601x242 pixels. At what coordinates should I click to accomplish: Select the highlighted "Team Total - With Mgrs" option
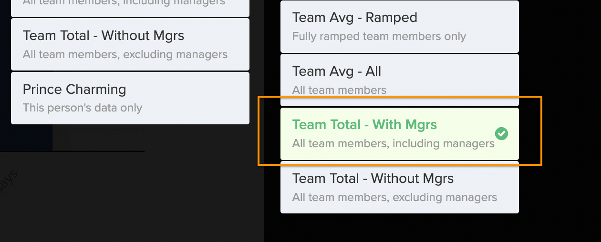(x=400, y=134)
